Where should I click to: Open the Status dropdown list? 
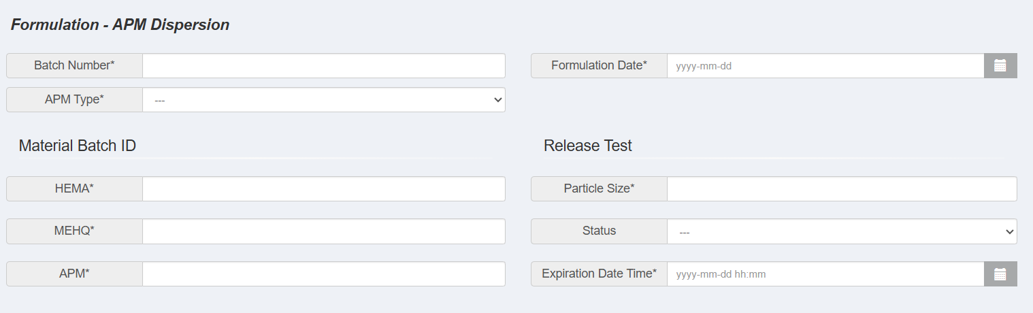coord(842,232)
